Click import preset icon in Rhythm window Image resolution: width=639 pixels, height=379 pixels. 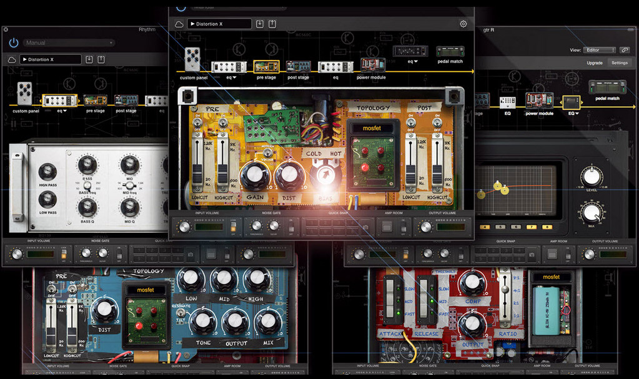89,59
